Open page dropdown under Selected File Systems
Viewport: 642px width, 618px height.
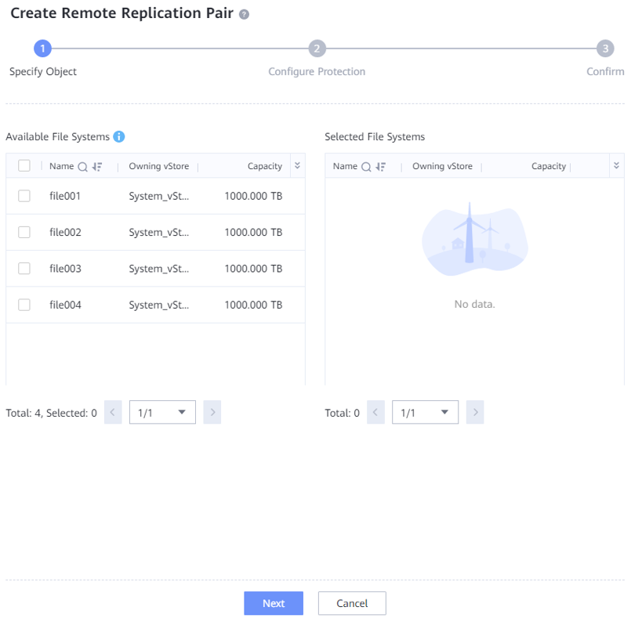click(x=425, y=412)
